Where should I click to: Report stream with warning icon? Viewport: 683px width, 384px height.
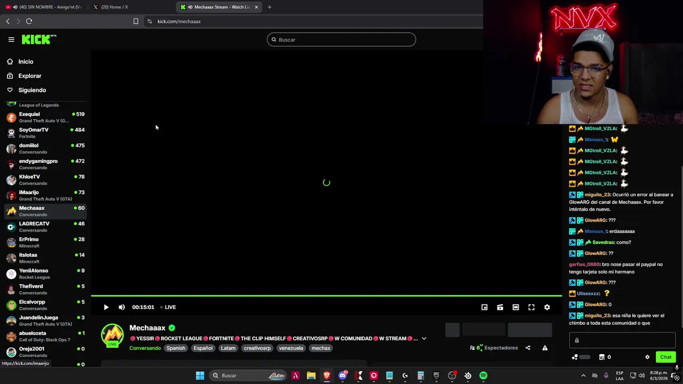click(x=545, y=348)
